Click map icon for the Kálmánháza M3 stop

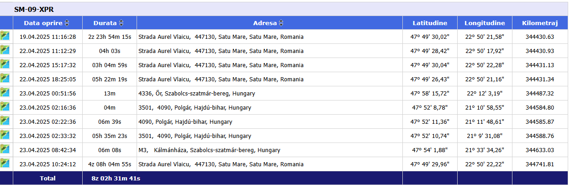click(x=5, y=149)
